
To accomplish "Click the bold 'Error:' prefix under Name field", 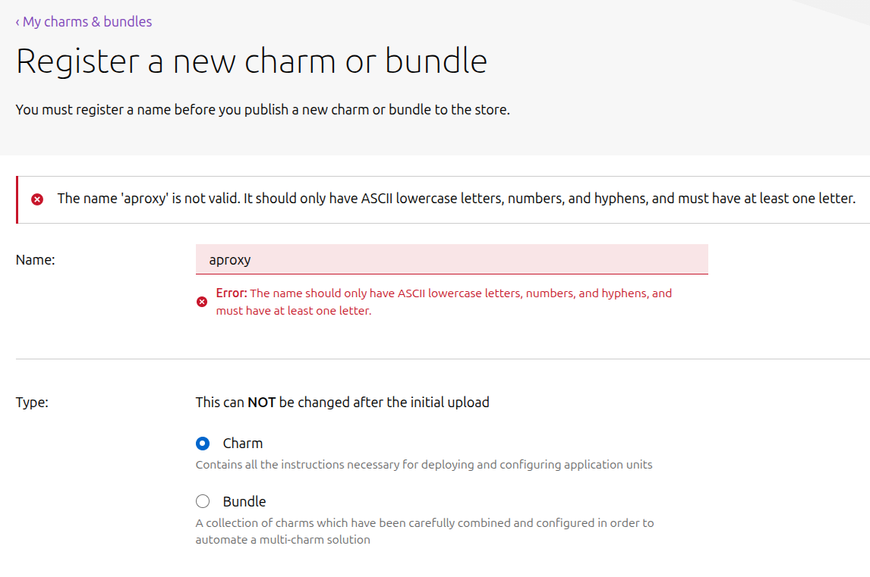I will (232, 293).
